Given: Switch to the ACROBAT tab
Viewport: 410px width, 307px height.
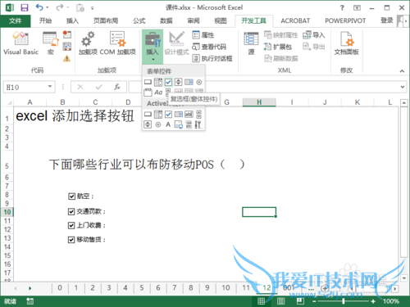Looking at the screenshot, I should click(295, 20).
